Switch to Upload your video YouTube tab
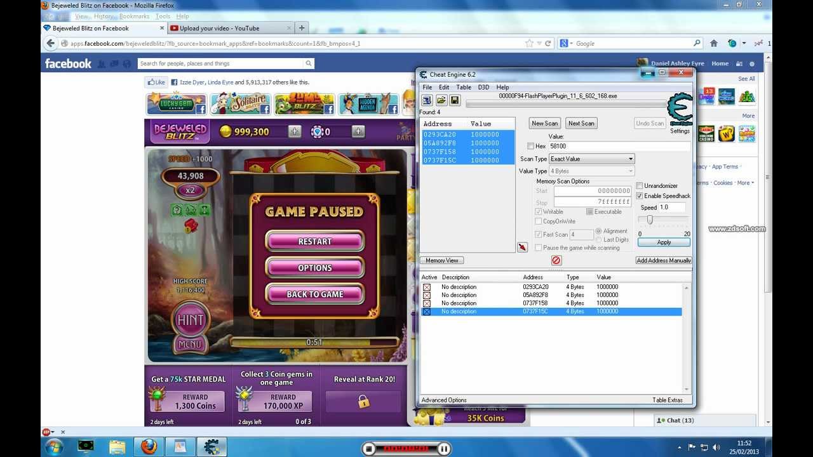Screen dimensions: 813x457 (x=231, y=28)
